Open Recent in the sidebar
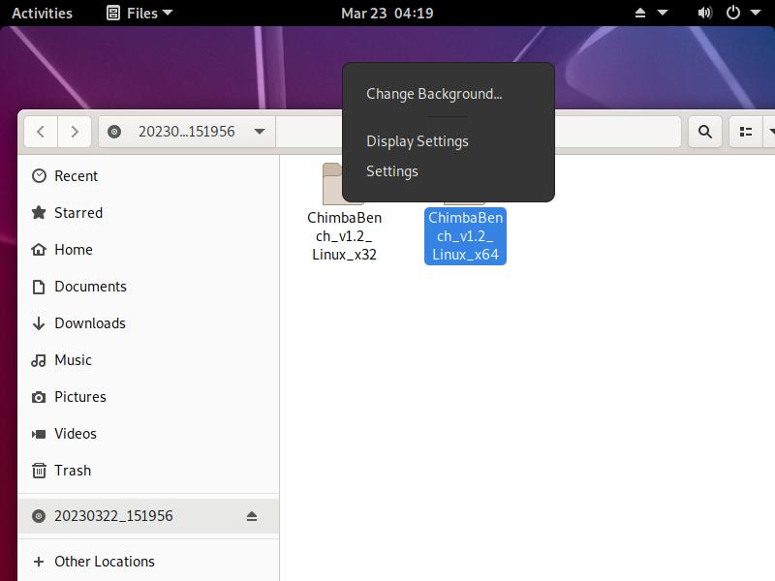Screen dimensions: 775x581 (148, 176)
